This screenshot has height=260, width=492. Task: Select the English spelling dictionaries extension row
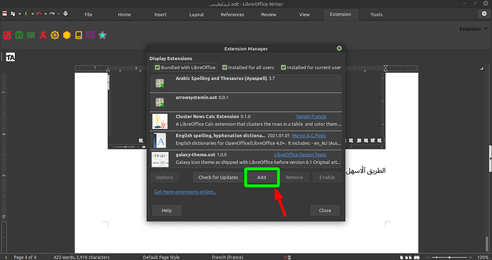(x=246, y=140)
